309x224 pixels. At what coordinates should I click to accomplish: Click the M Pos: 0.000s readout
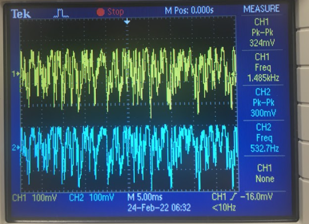pos(189,10)
